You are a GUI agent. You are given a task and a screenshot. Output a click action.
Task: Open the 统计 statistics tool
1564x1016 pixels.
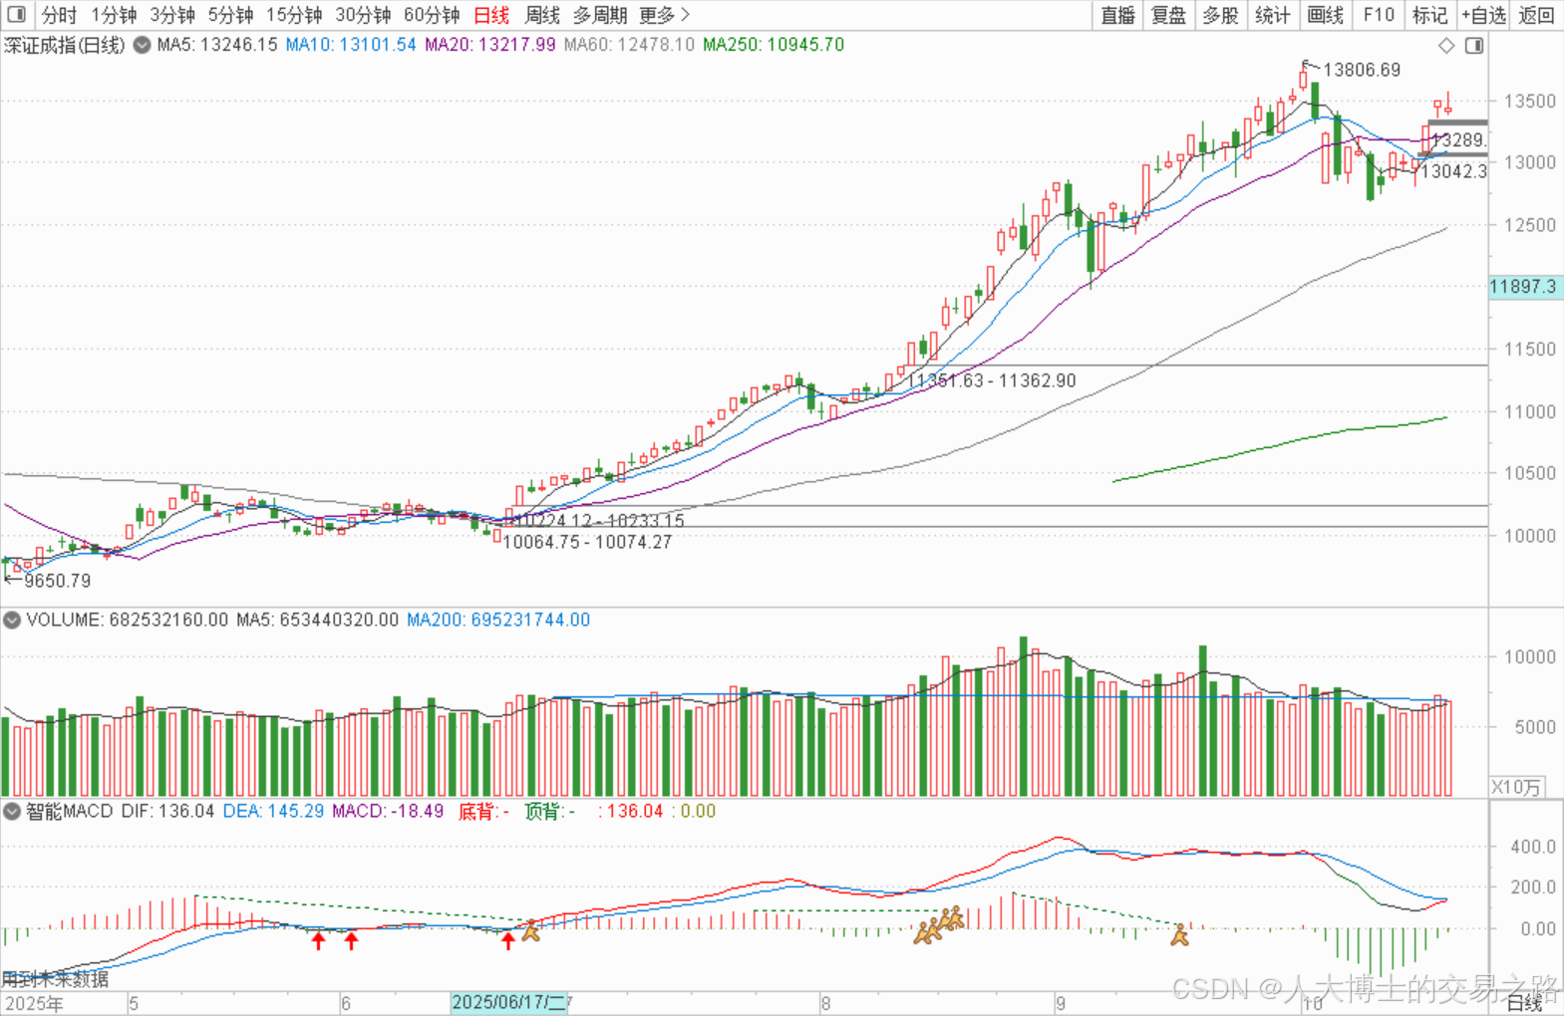[1272, 15]
